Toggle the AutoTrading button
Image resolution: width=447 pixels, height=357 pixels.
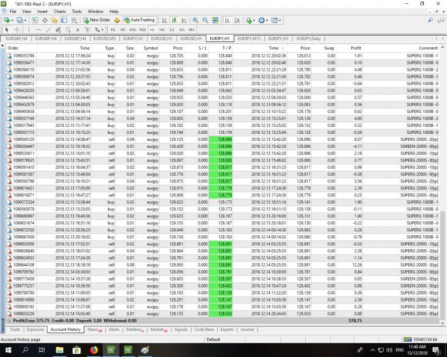139,20
